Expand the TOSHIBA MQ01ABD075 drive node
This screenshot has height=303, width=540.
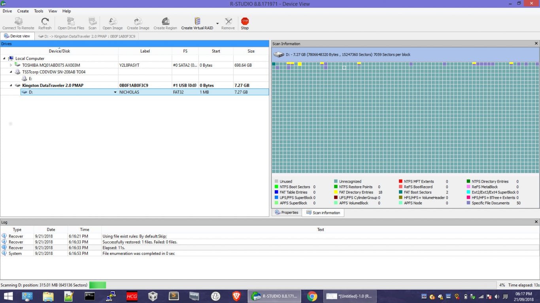(11, 65)
